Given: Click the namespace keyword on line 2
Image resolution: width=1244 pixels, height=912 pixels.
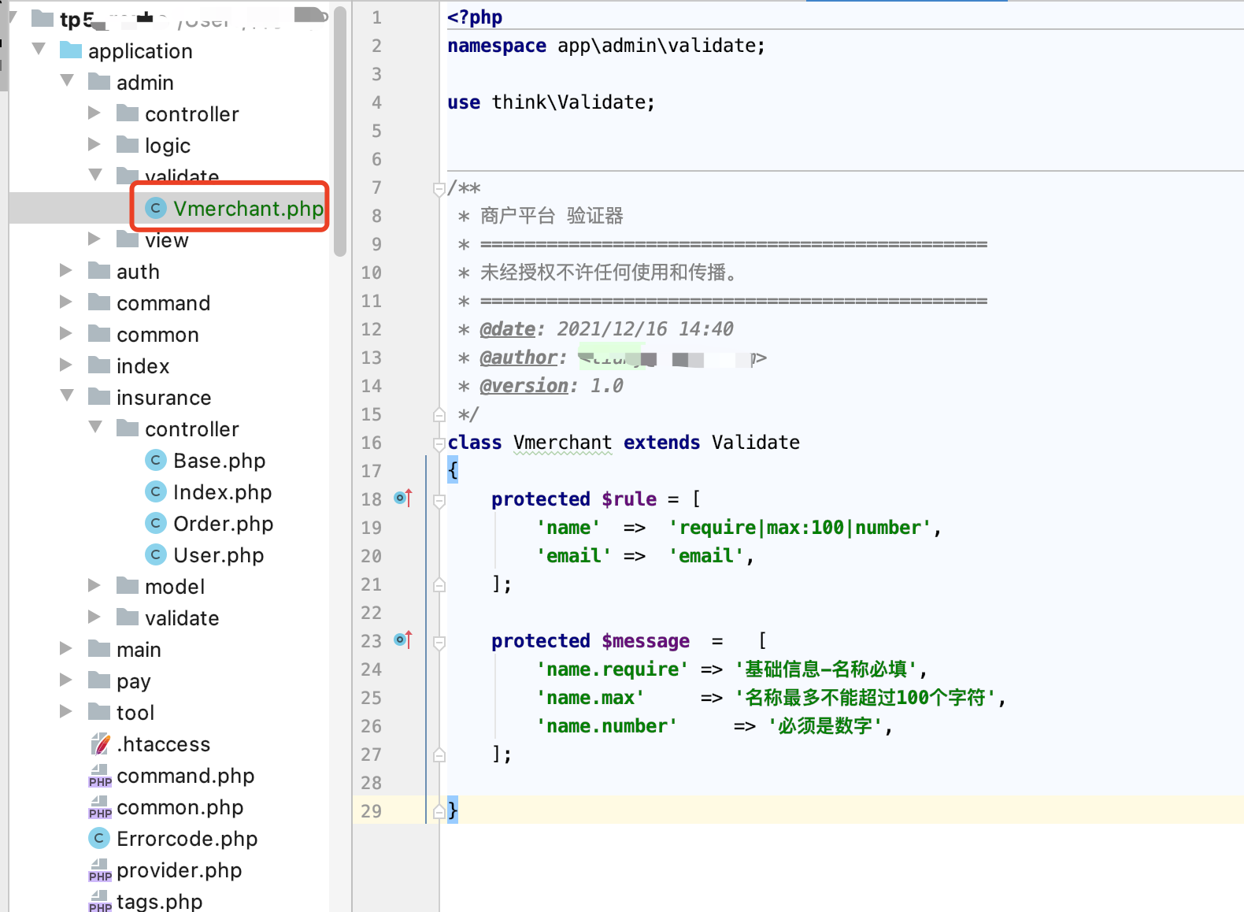Looking at the screenshot, I should [x=497, y=46].
